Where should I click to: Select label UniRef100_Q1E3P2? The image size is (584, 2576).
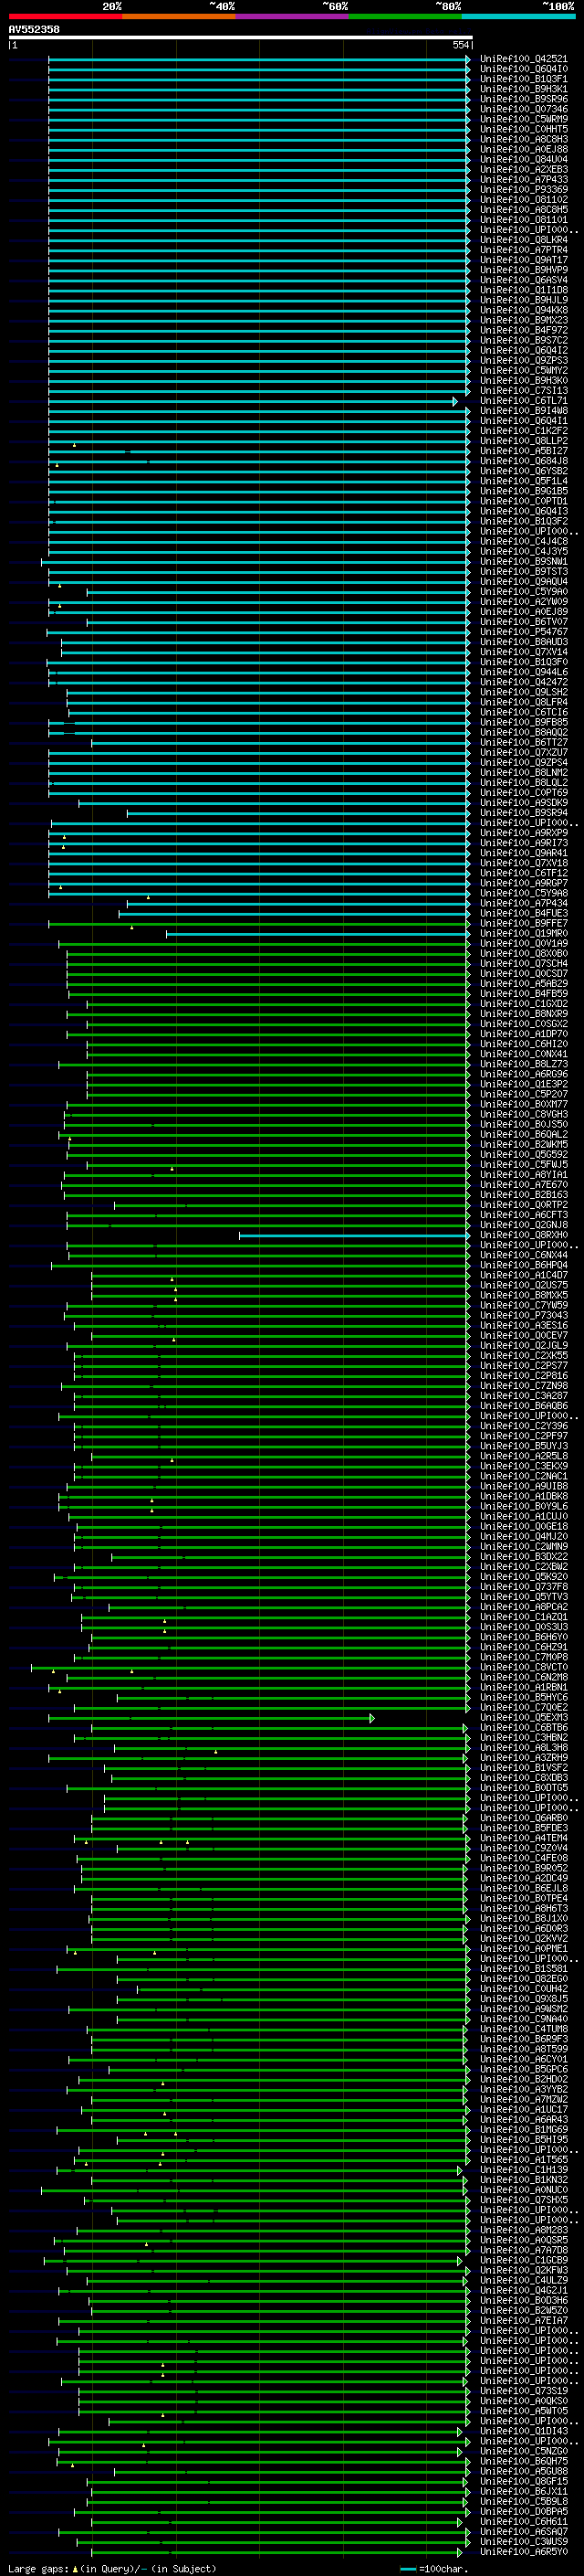(523, 1084)
